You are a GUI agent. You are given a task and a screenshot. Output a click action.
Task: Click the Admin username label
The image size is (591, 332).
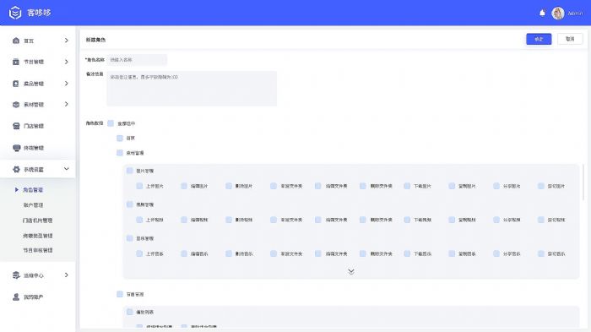[x=575, y=14]
